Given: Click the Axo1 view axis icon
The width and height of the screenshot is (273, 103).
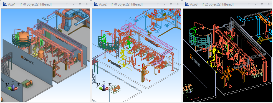Looking at the screenshot, I should (x=5, y=4).
